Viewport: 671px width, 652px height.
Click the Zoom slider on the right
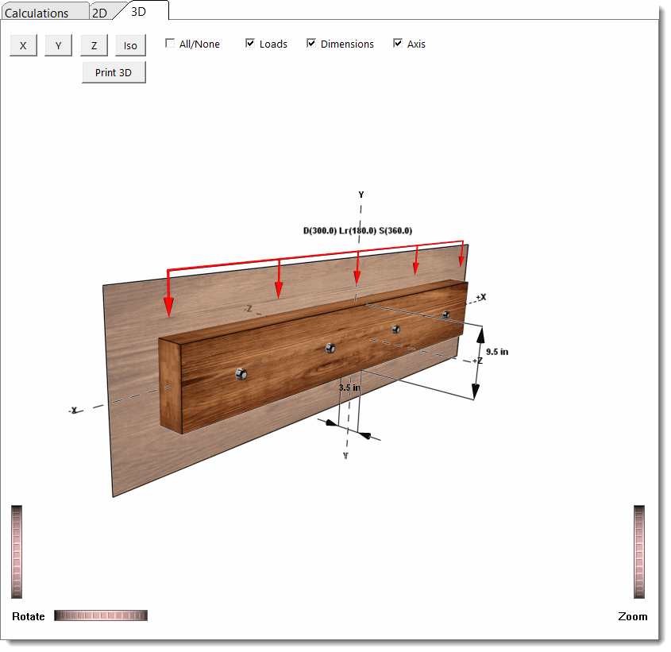[x=640, y=551]
